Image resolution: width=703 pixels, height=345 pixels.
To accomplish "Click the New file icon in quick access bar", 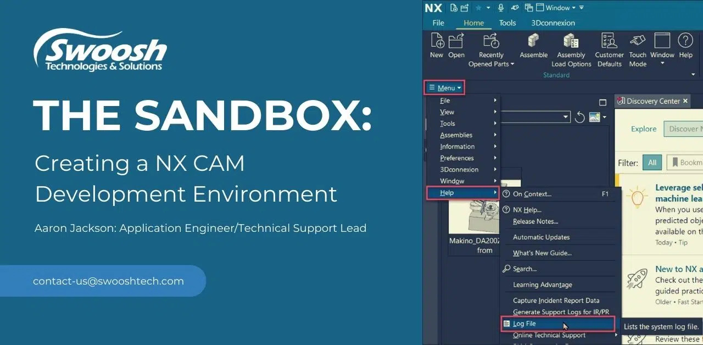I will click(454, 8).
